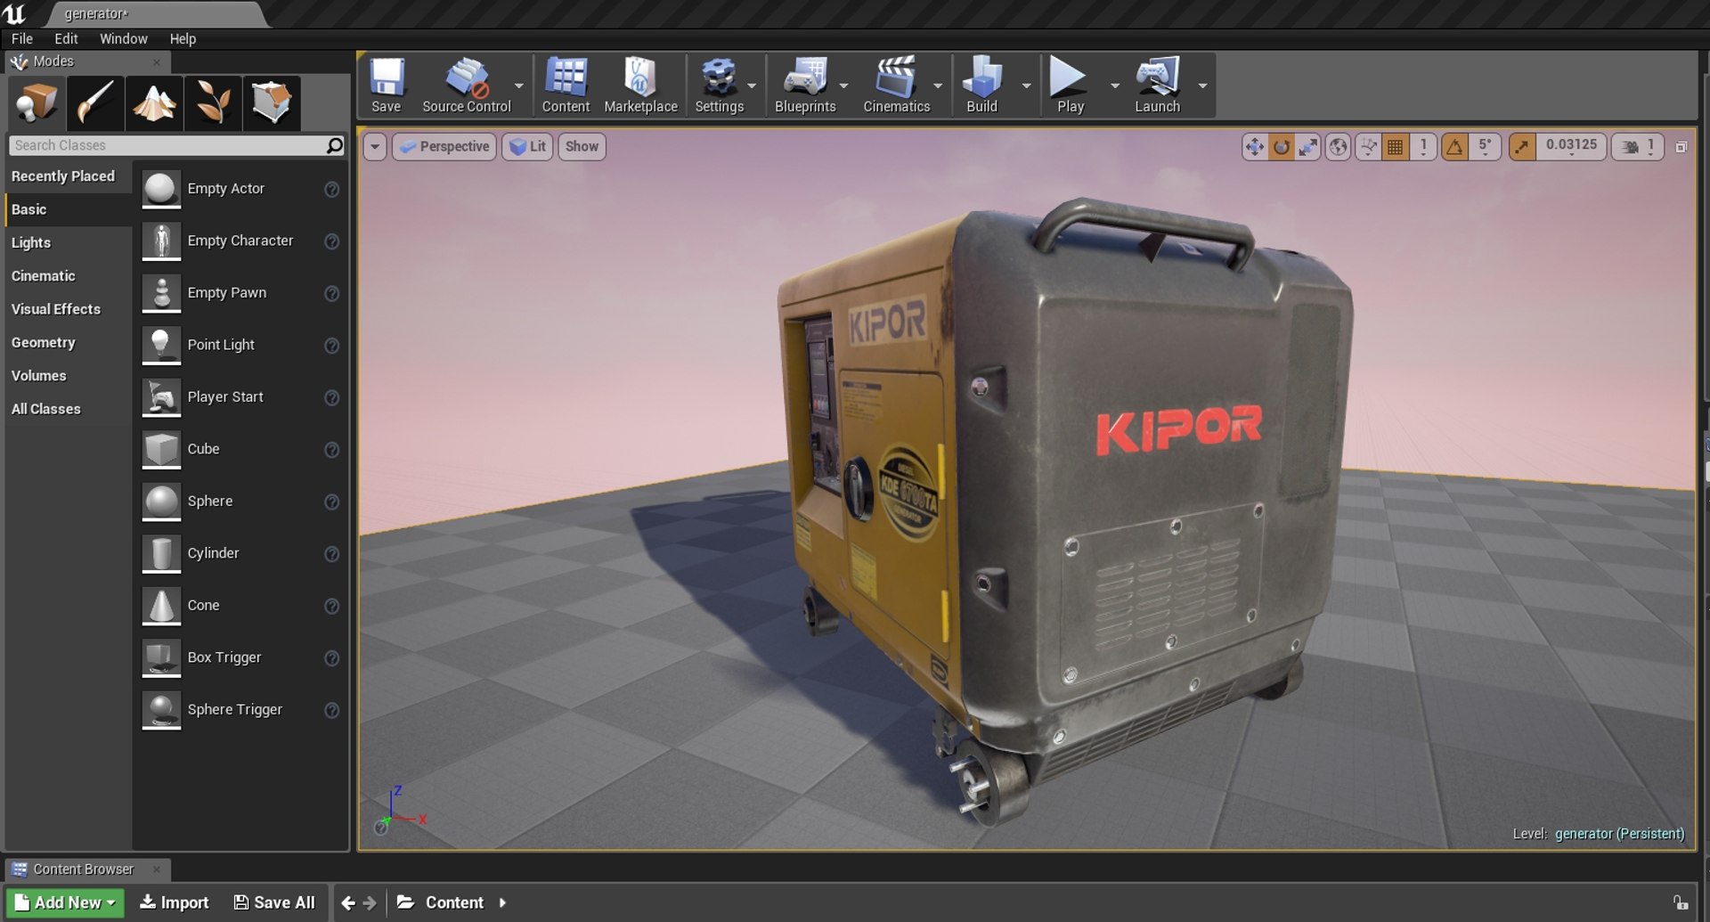1710x922 pixels.
Task: Click the Import button
Action: (x=175, y=902)
